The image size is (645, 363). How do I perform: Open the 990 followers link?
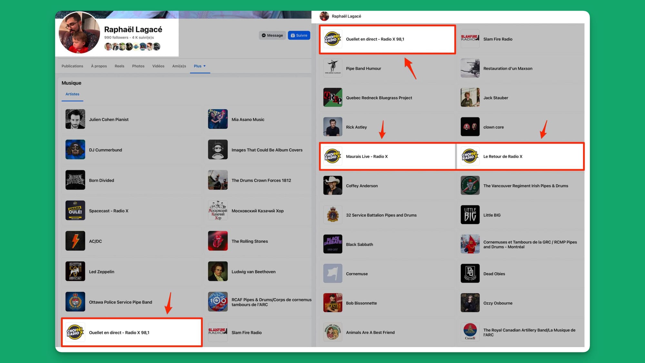116,37
